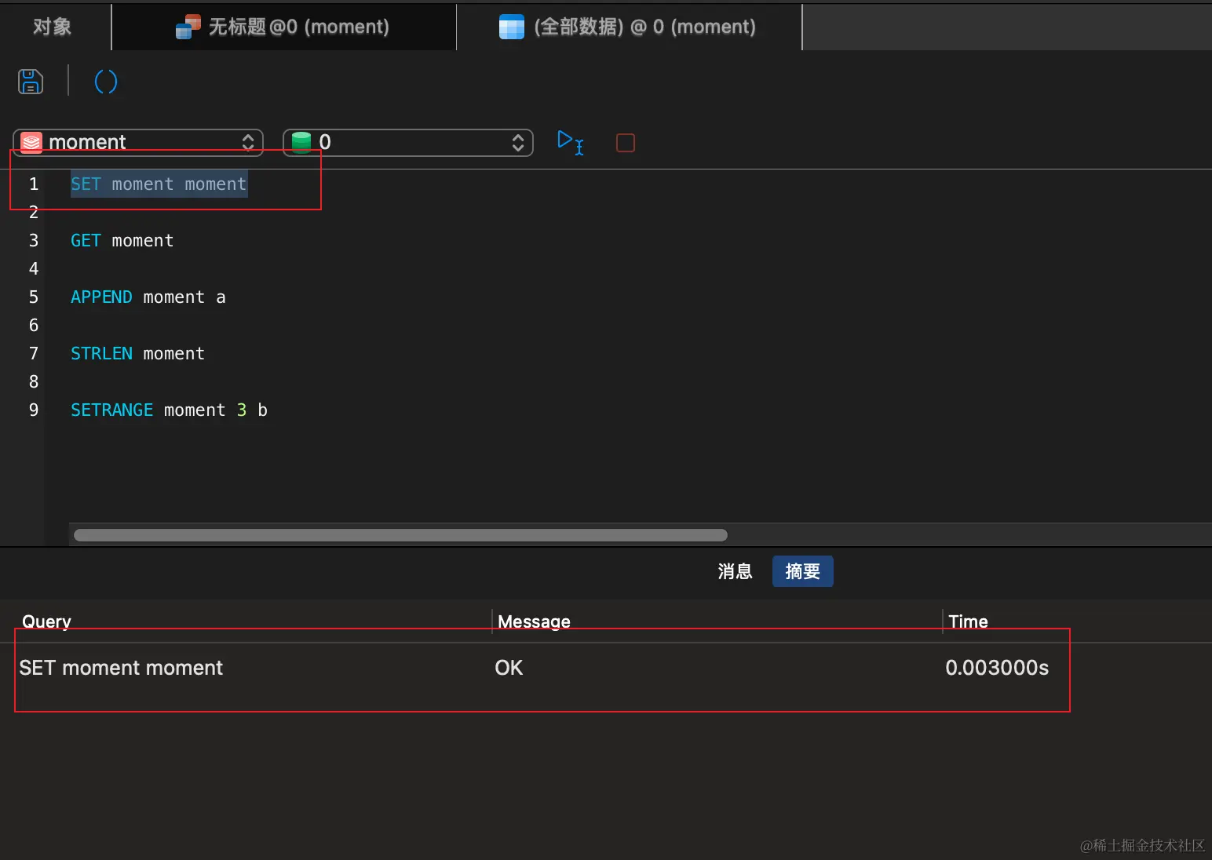Switch to the 无标题 @0 (moment) tab
Viewport: 1212px width, 860px height.
(x=283, y=27)
